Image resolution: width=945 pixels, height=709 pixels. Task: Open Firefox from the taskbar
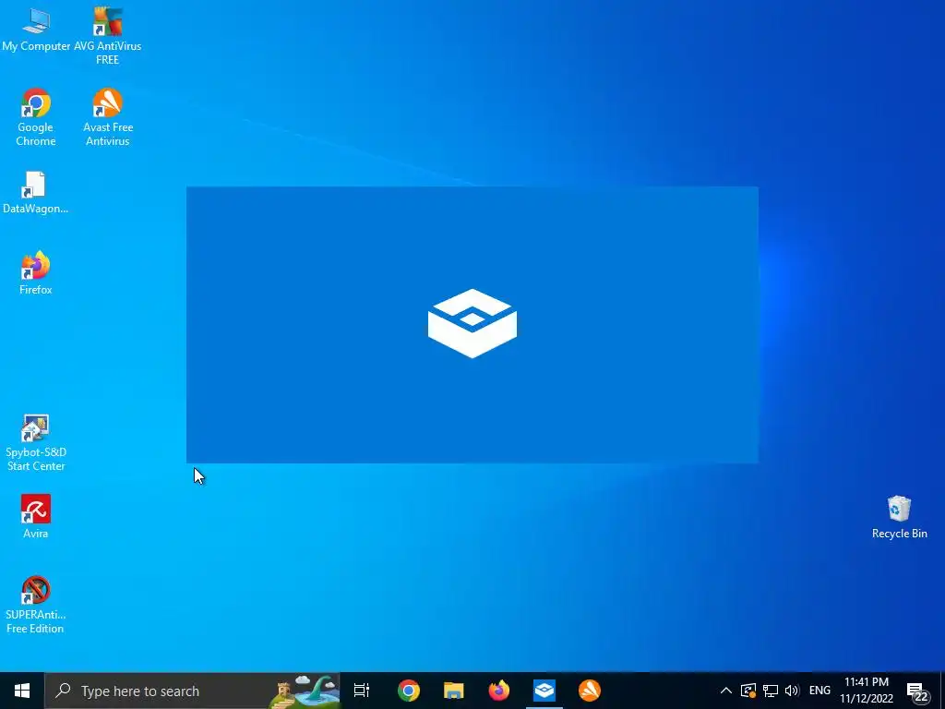pyautogui.click(x=499, y=691)
